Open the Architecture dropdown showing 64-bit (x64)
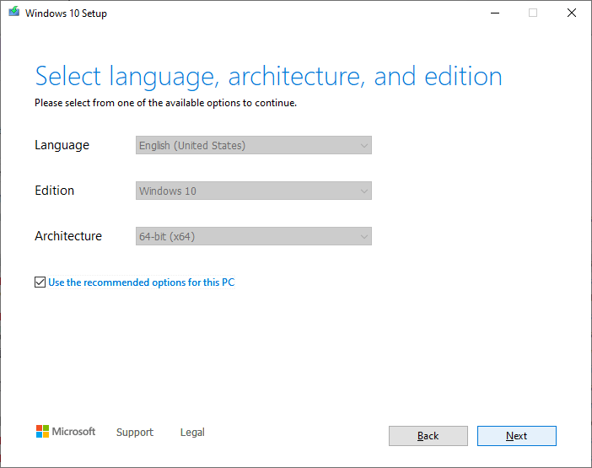This screenshot has width=592, height=468. (254, 236)
